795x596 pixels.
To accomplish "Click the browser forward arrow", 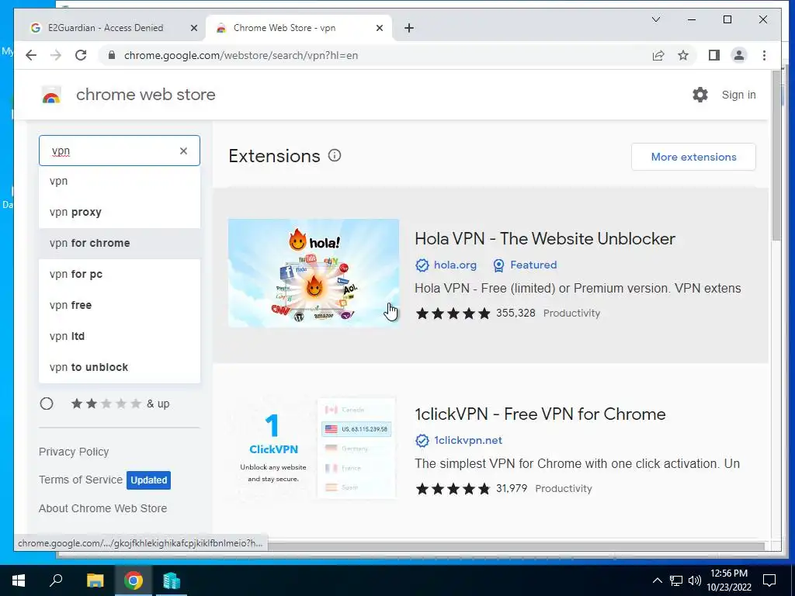I will [x=56, y=55].
